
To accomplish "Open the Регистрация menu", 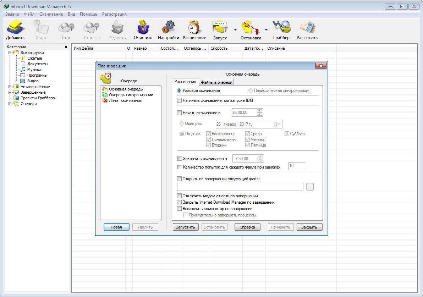I will pyautogui.click(x=114, y=14).
